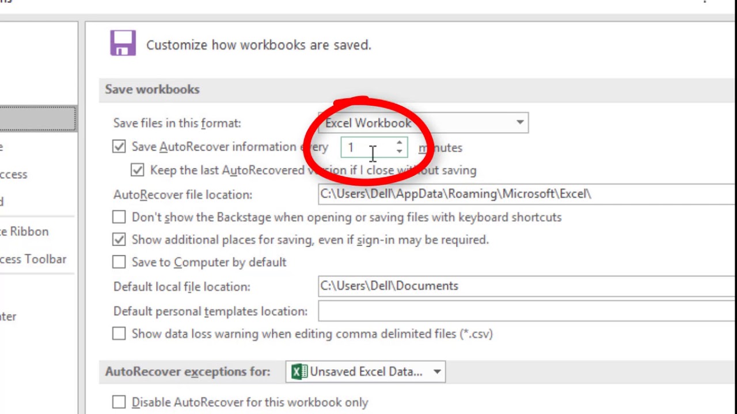Click the Default local file location field
Image resolution: width=737 pixels, height=414 pixels.
tap(527, 286)
